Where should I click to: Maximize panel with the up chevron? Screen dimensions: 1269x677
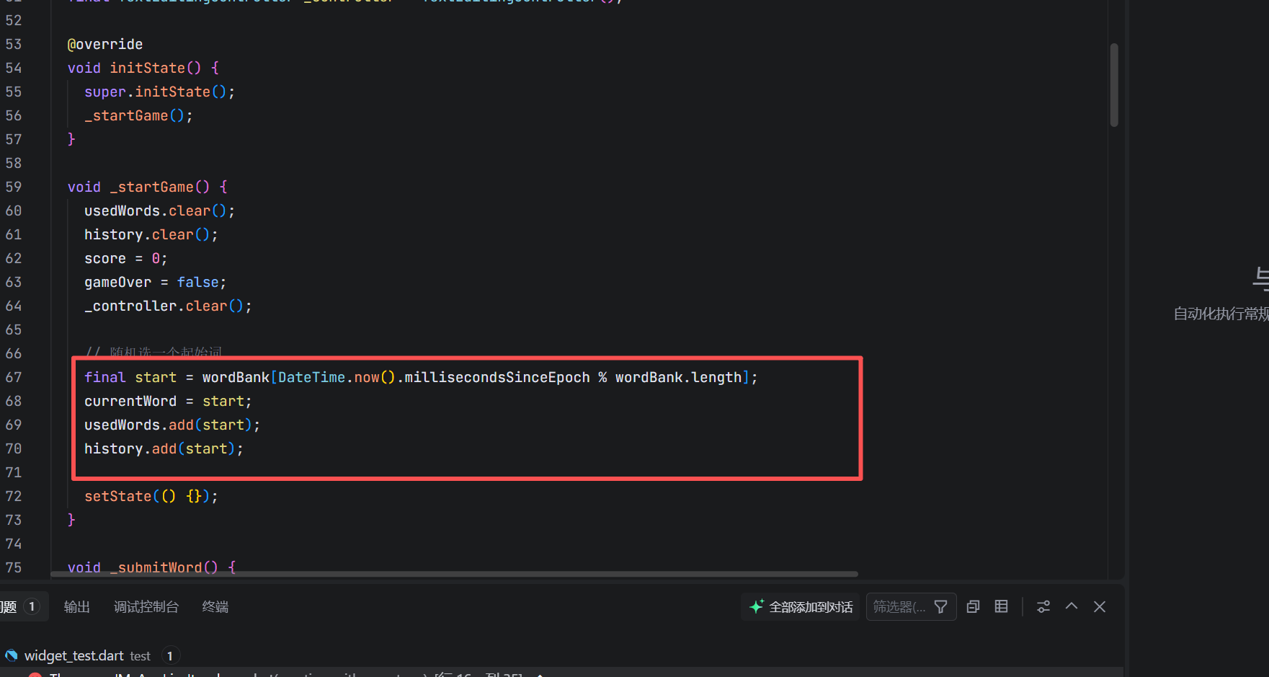click(x=1072, y=607)
